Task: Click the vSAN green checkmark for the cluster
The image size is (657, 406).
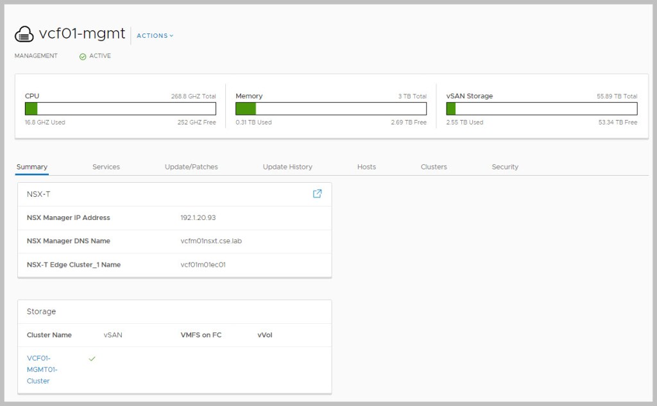Action: click(x=92, y=359)
